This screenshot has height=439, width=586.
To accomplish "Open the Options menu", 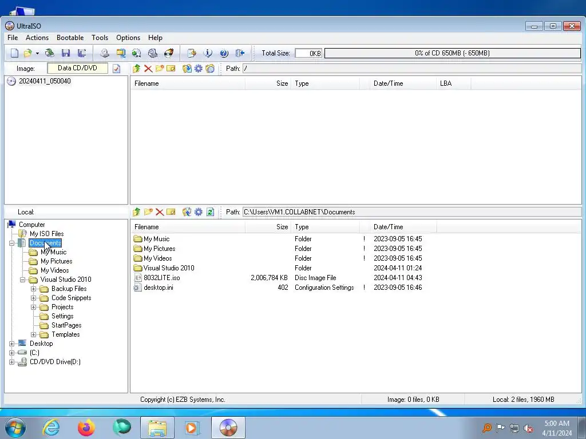I will click(128, 38).
